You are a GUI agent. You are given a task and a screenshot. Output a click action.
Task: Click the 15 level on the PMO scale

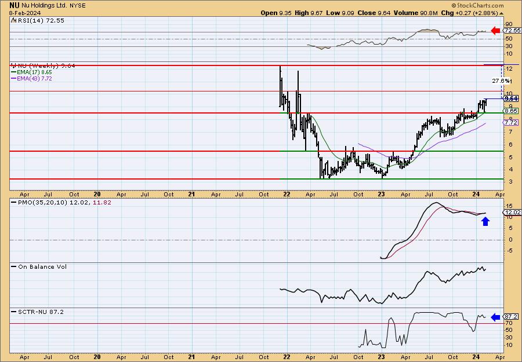point(509,206)
